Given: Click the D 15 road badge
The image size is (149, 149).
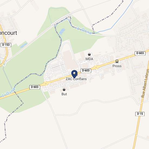Looking at the screenshot, I should (140, 114).
